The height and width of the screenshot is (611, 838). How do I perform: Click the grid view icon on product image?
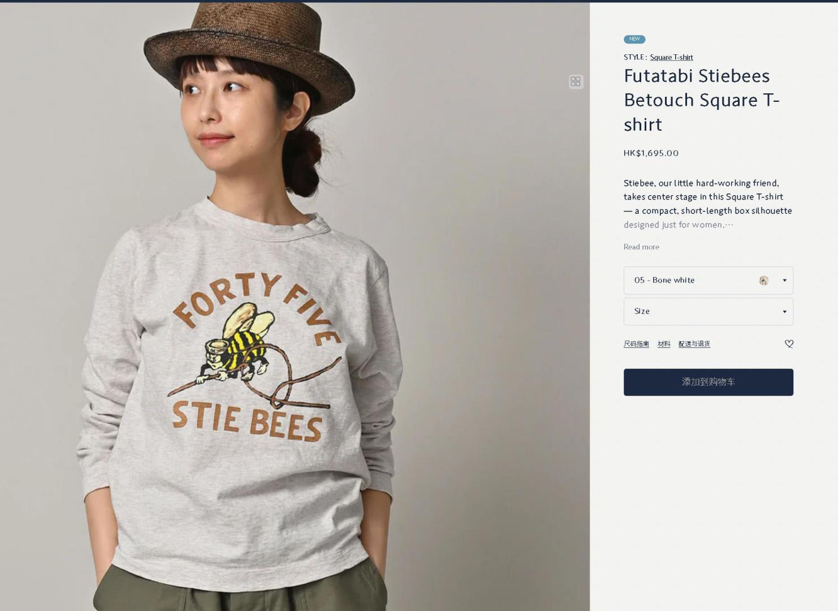[x=576, y=81]
